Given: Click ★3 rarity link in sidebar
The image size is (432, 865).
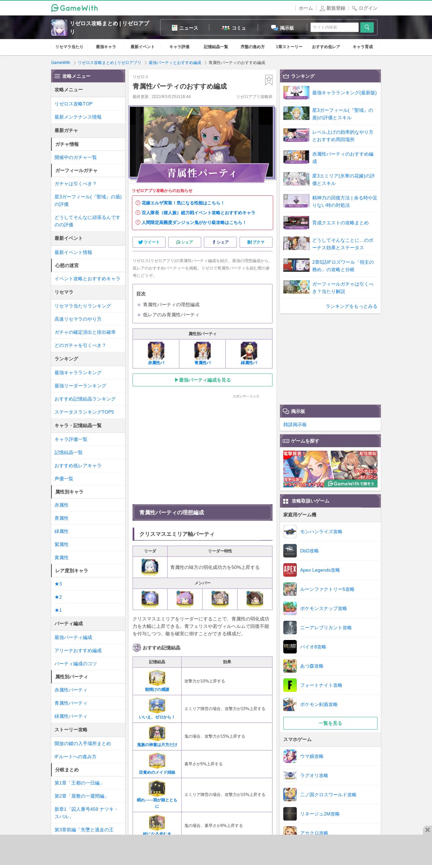Looking at the screenshot, I should click(58, 584).
